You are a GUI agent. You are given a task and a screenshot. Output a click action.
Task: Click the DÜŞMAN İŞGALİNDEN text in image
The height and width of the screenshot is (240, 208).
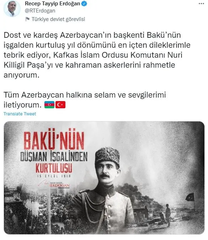(x=54, y=157)
